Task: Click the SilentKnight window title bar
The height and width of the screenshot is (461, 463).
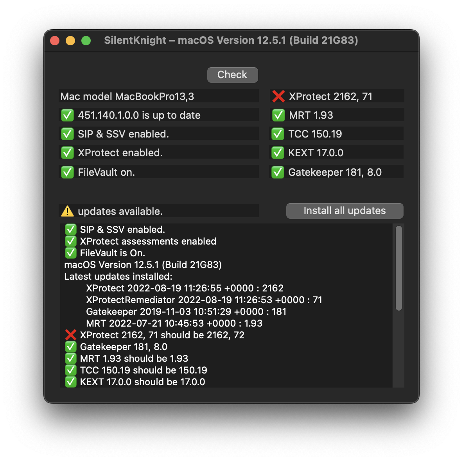Action: tap(231, 40)
